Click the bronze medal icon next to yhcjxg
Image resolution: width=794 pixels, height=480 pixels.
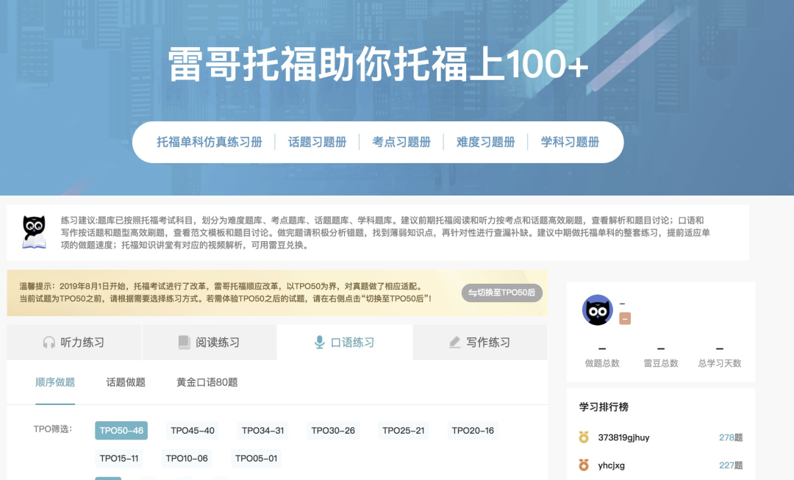(583, 465)
